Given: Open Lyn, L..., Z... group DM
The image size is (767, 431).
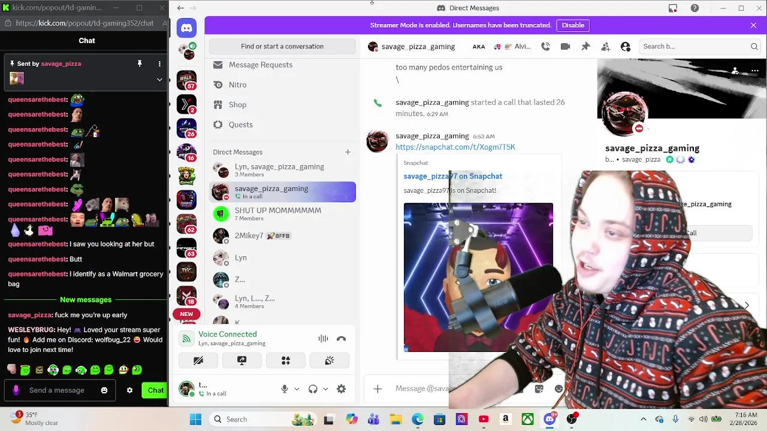Looking at the screenshot, I should [x=282, y=302].
